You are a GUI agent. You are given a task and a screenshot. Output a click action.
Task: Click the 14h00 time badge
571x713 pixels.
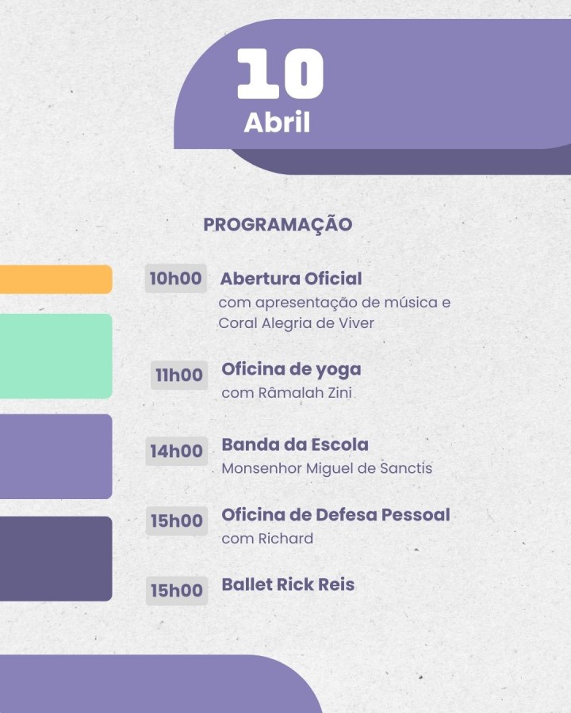[177, 451]
